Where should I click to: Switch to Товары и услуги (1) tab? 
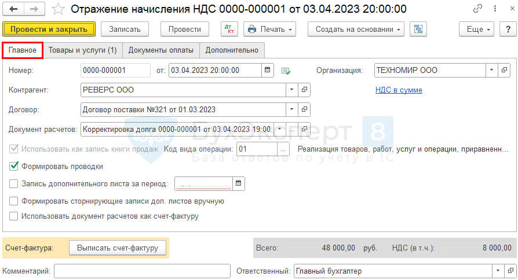(82, 50)
